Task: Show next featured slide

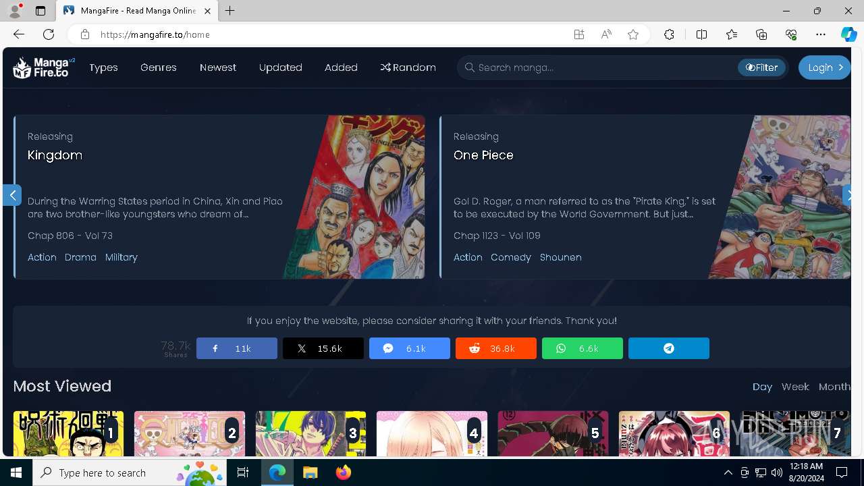Action: tap(847, 195)
